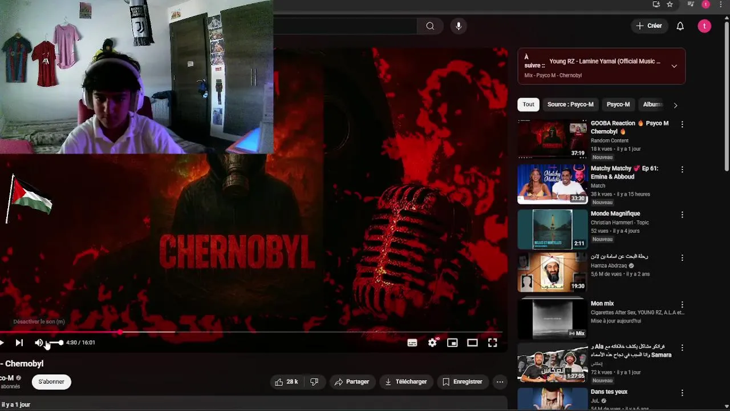Select the Source : Psyco-M chip
Screen dimensions: 730x411
pyautogui.click(x=570, y=104)
